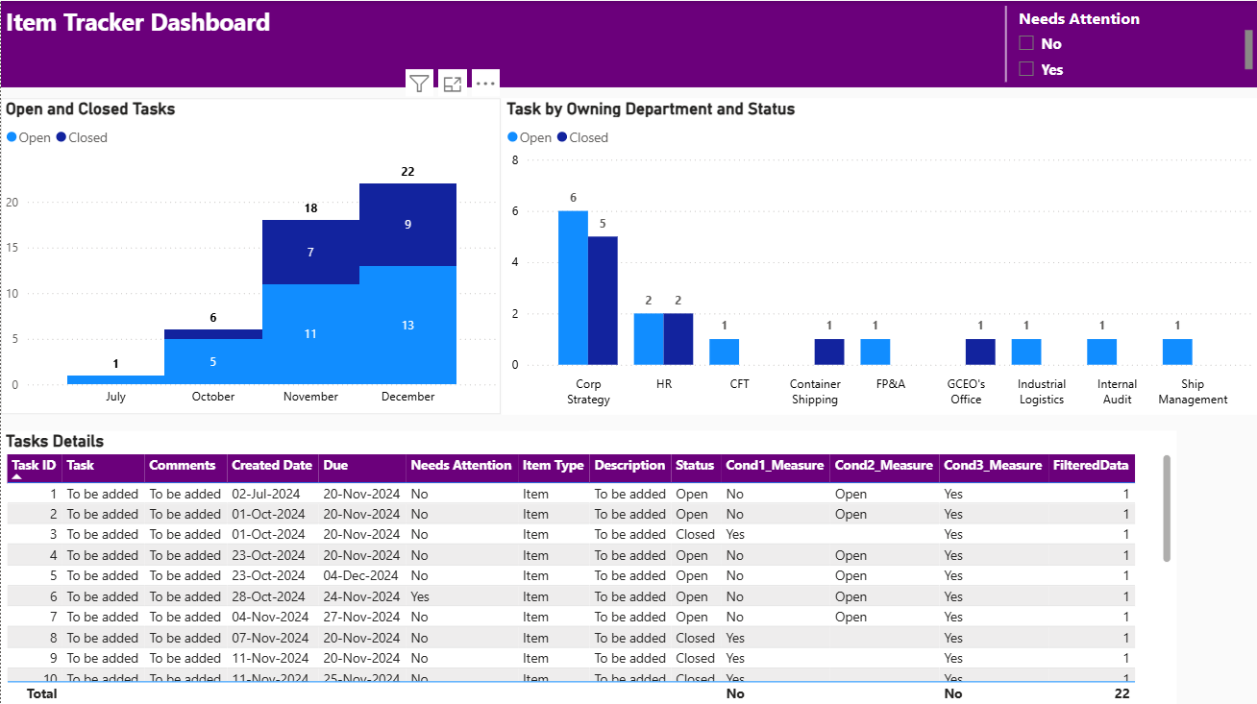Screen dimensions: 1257x704
Task: Toggle the Open legend in Open and Closed Tasks
Action: pyautogui.click(x=29, y=137)
